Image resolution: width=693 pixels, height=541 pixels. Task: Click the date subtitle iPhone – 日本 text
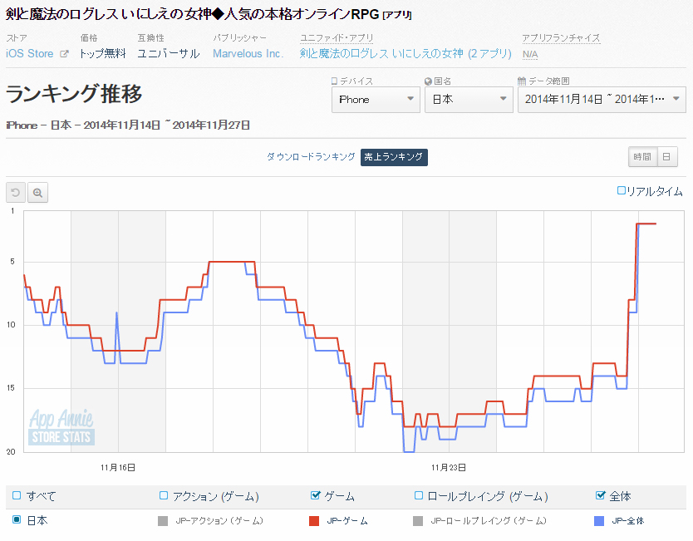128,125
